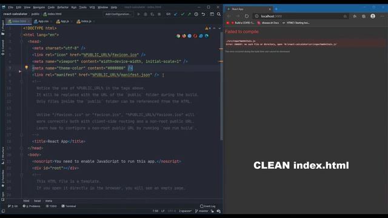The width and height of the screenshot is (388, 218).
Task: Click the Git Push arrow icon
Action: point(189,14)
